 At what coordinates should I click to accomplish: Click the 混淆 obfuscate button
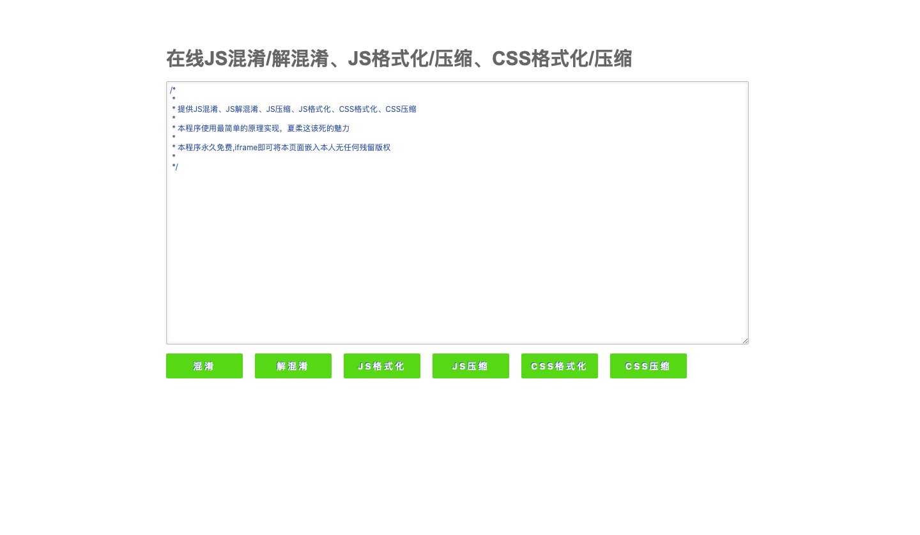click(x=204, y=366)
